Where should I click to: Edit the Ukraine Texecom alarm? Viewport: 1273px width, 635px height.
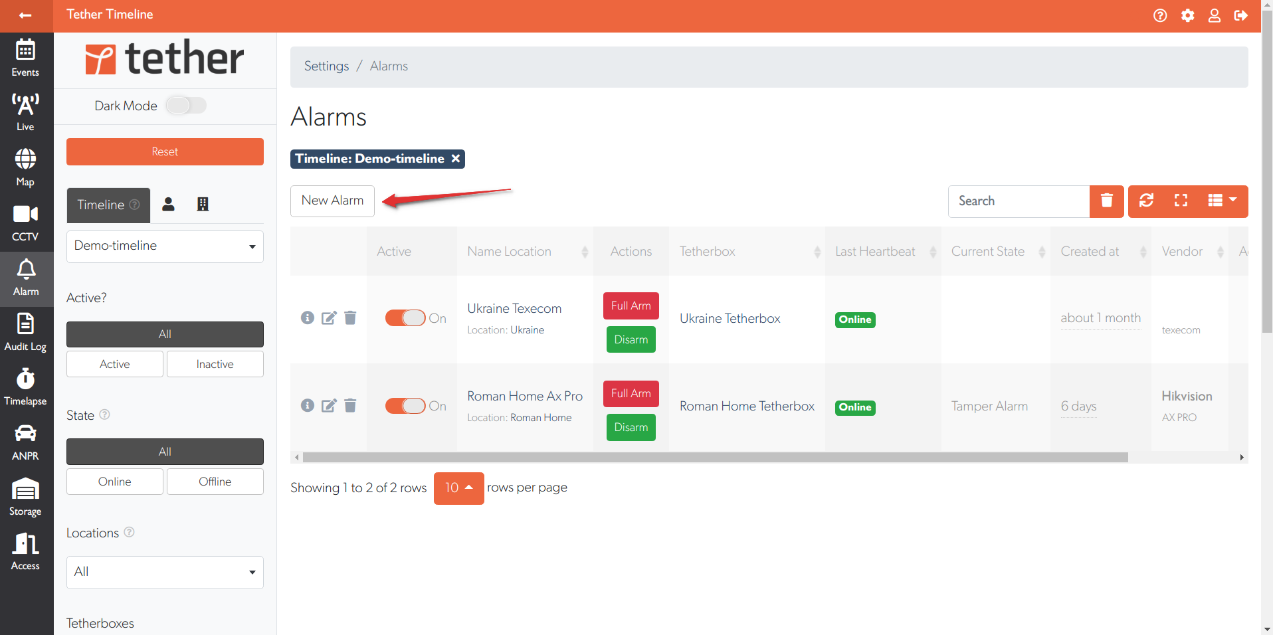coord(329,318)
